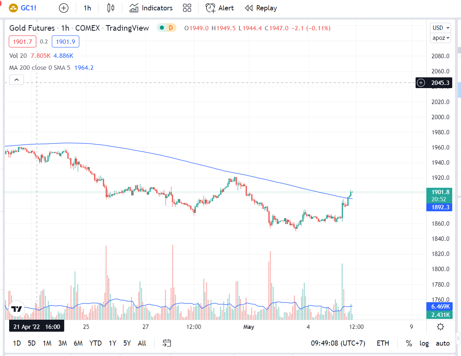
Task: Click the 1892.3 moving average price label
Action: pos(439,207)
